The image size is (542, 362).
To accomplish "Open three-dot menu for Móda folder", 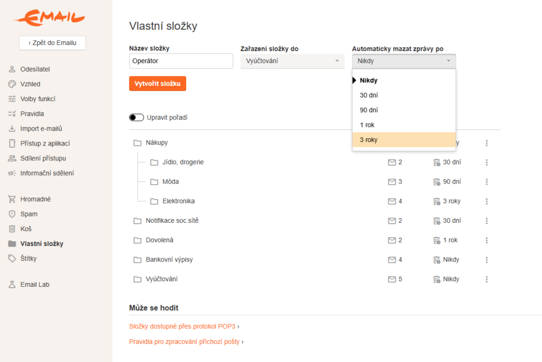I will [x=486, y=182].
